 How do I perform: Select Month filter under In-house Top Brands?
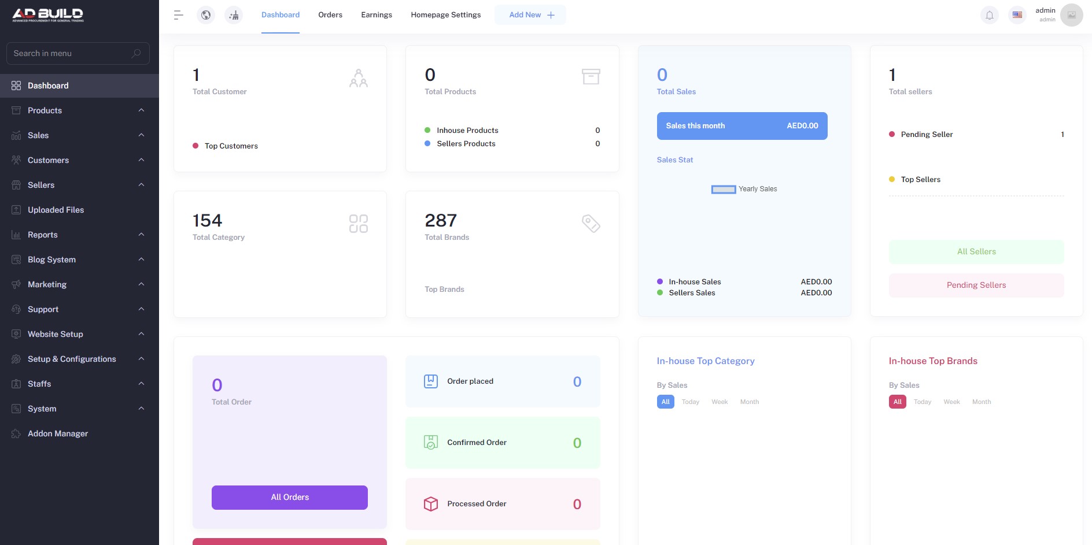coord(982,402)
